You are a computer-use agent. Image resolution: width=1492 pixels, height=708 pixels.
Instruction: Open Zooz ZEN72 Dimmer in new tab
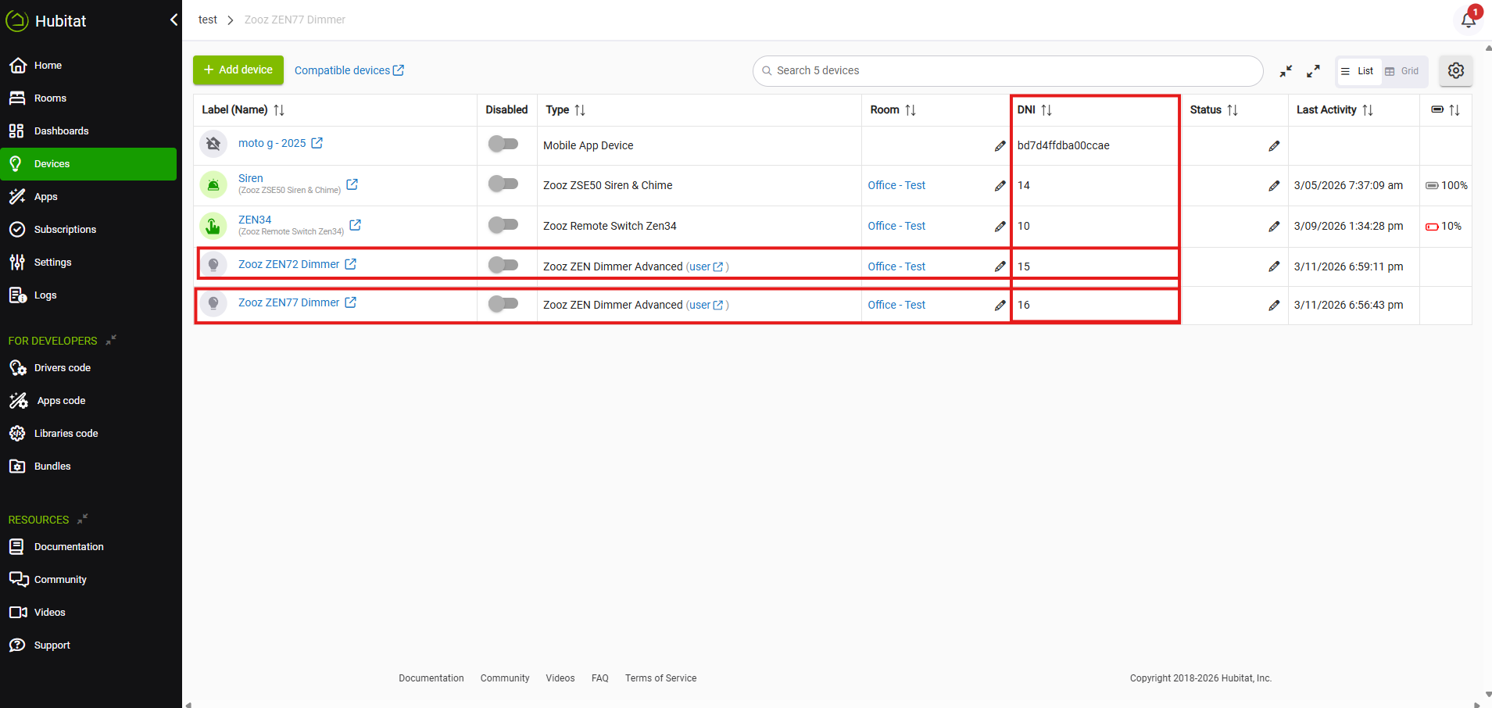351,264
